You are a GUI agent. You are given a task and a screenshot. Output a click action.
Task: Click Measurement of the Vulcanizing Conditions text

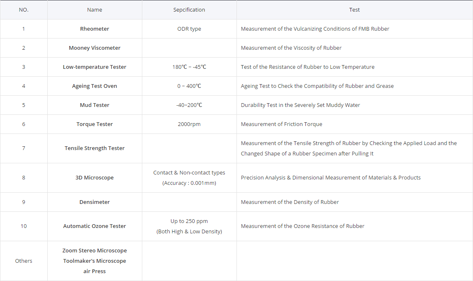coord(315,29)
